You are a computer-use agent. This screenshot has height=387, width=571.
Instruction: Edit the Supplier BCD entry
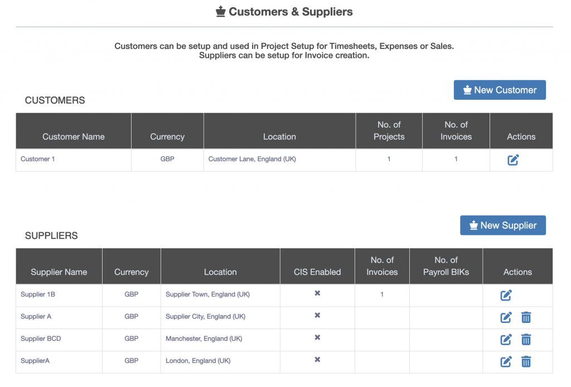[x=506, y=339]
